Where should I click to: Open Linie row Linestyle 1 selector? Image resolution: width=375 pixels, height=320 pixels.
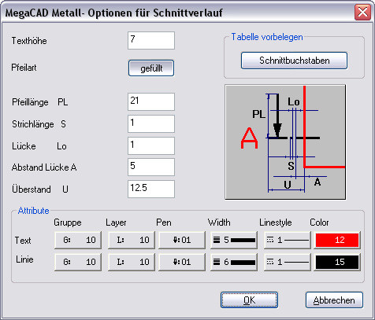coord(288,262)
